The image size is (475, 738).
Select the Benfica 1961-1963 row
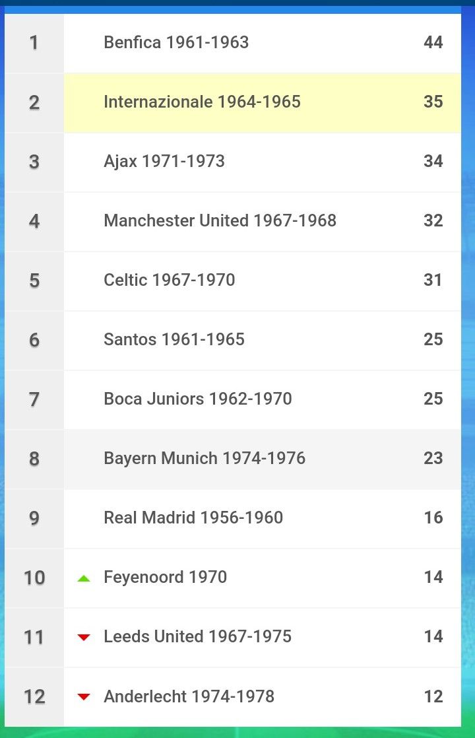(233, 43)
